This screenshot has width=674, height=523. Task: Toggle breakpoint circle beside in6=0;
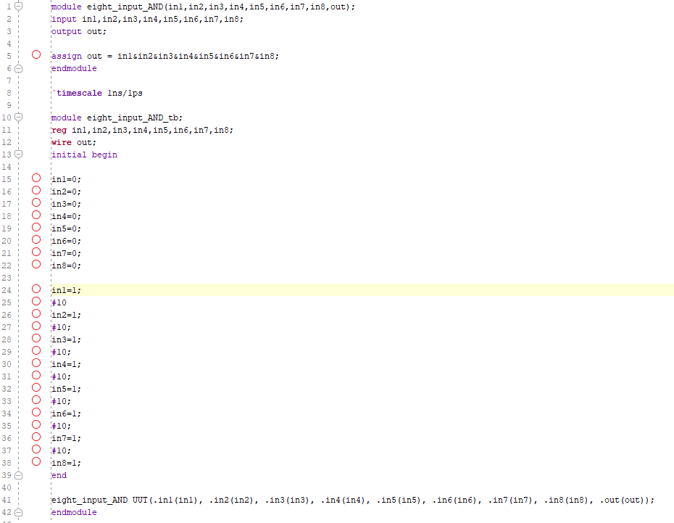pyautogui.click(x=36, y=239)
